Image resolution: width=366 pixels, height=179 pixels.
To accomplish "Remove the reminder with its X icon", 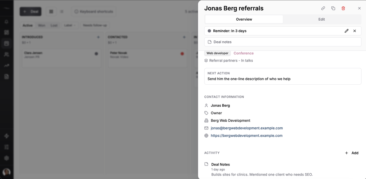I will [x=355, y=31].
